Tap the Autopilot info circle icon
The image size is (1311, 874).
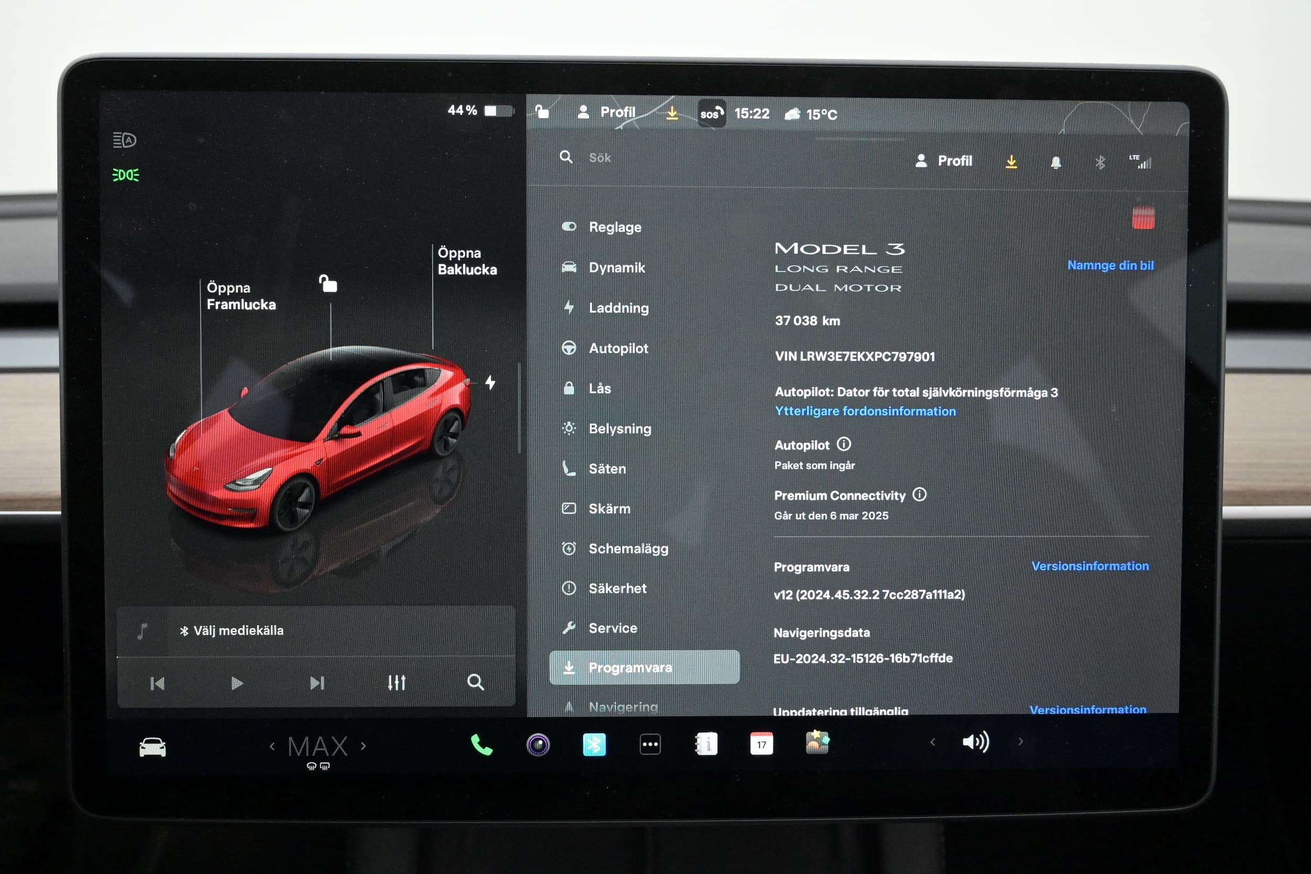click(844, 444)
